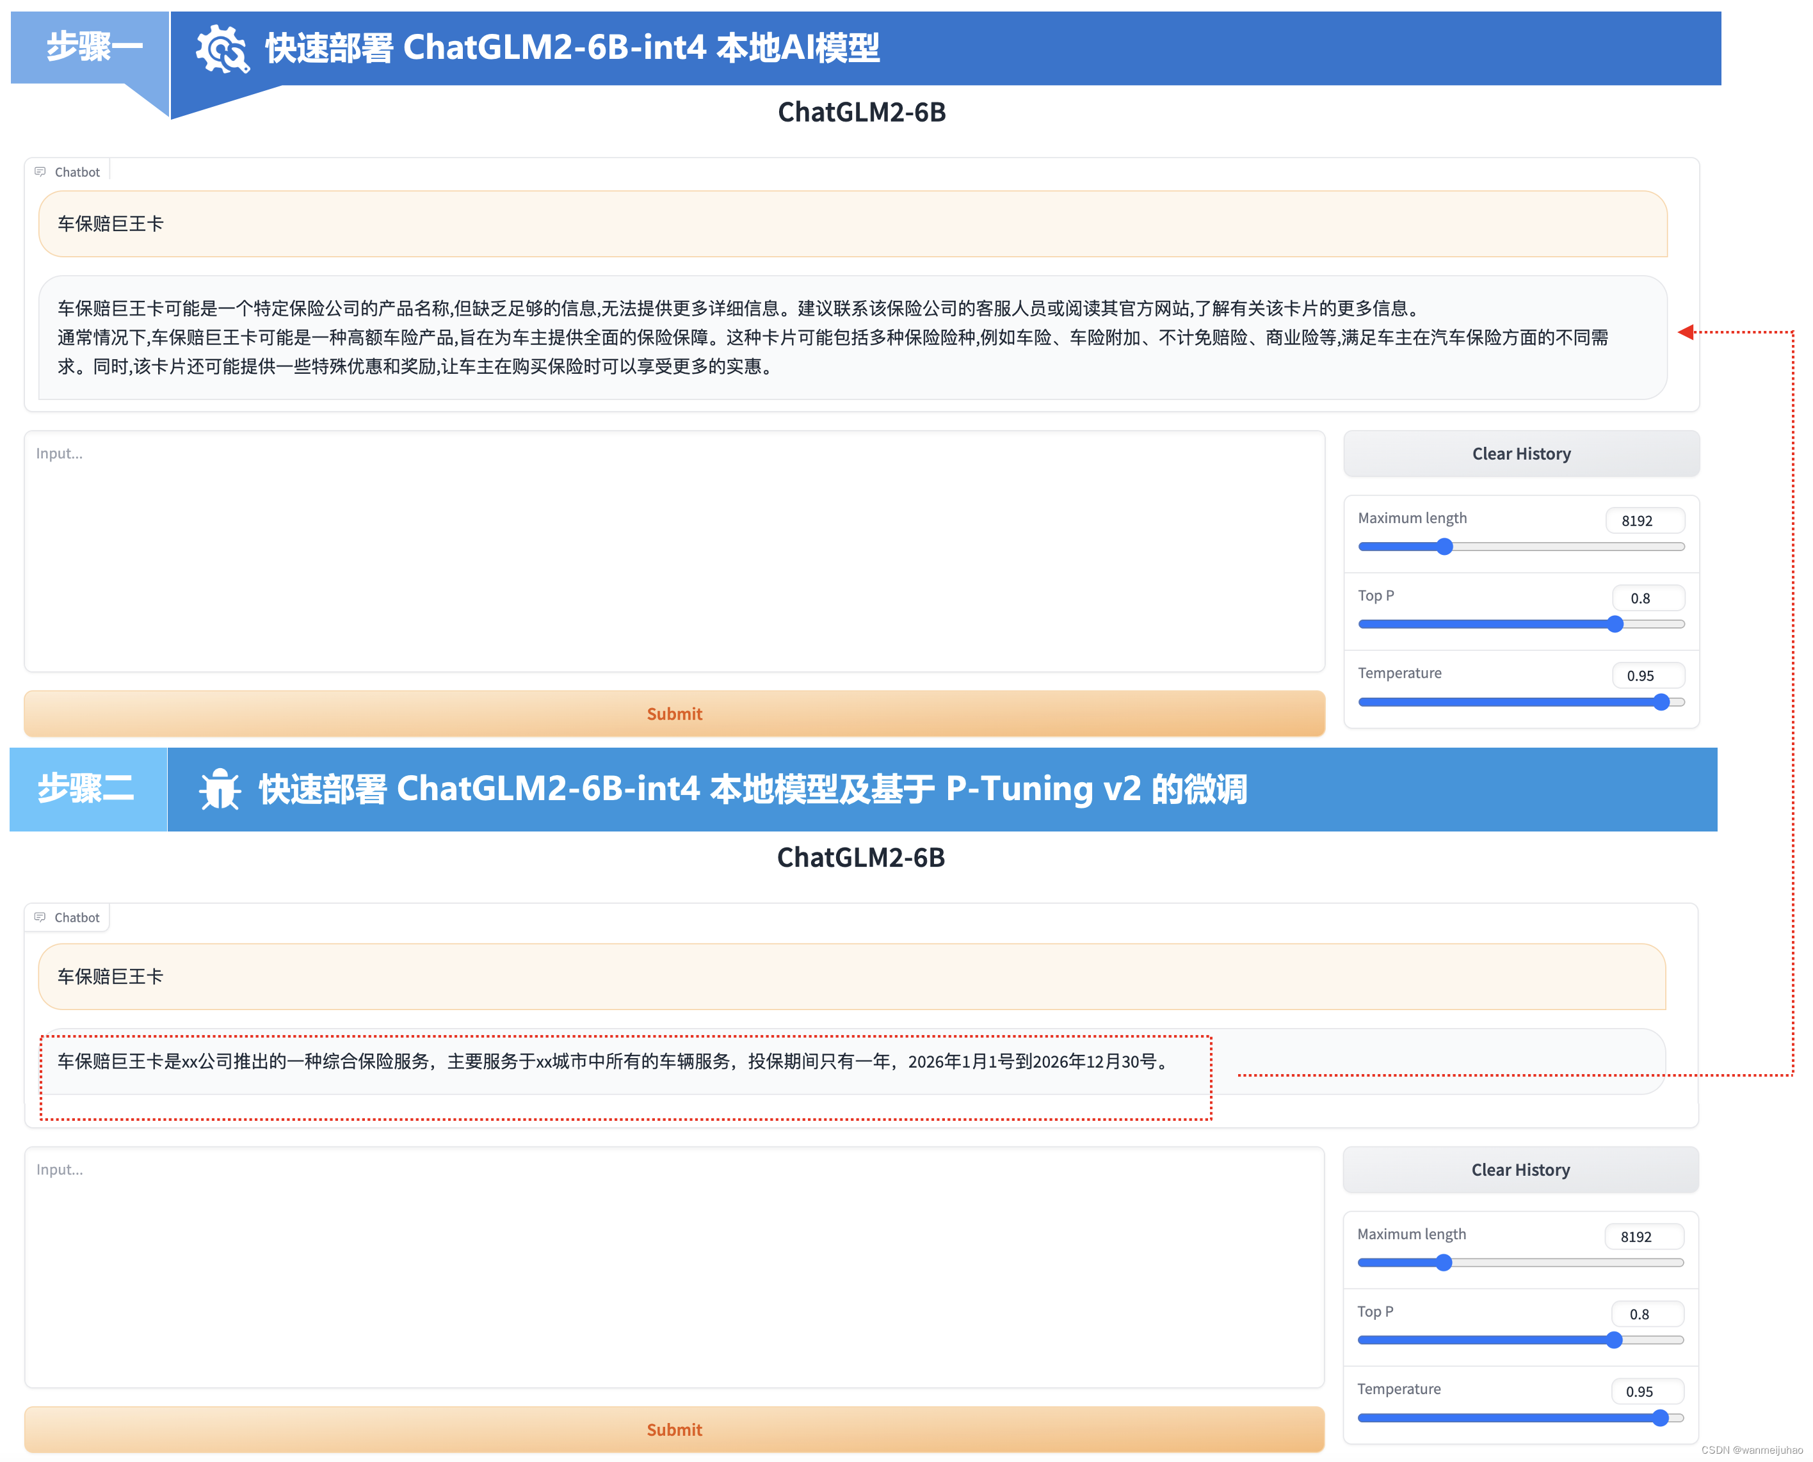The image size is (1813, 1462).
Task: Adjust the upper Maximum length slider
Action: coord(1521,547)
